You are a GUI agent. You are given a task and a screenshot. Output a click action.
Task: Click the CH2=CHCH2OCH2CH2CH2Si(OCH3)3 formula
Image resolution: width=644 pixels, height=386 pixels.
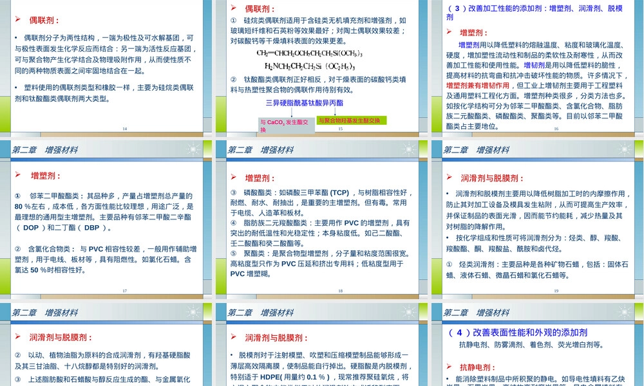point(310,53)
